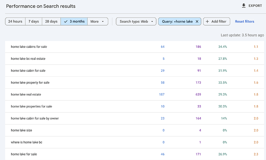The height and width of the screenshot is (160, 266).
Task: Edit the Query: +horne lake filter chip
Action: [176, 22]
